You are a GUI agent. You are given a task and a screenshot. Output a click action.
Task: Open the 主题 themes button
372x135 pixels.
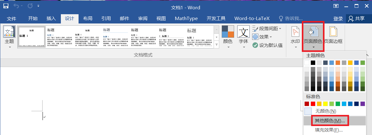pyautogui.click(x=10, y=37)
